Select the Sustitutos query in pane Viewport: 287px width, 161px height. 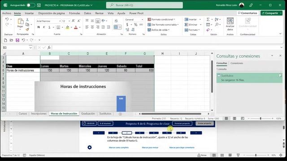(x=249, y=78)
